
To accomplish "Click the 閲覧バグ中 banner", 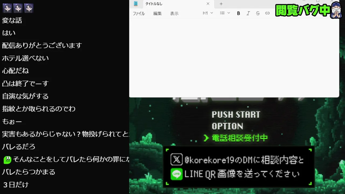I will (303, 10).
